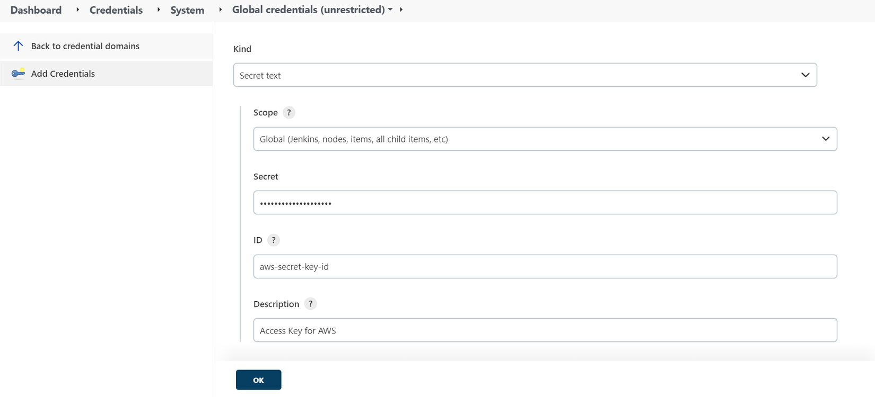Image resolution: width=875 pixels, height=397 pixels.
Task: Select Add Credentials in the sidebar
Action: (63, 74)
